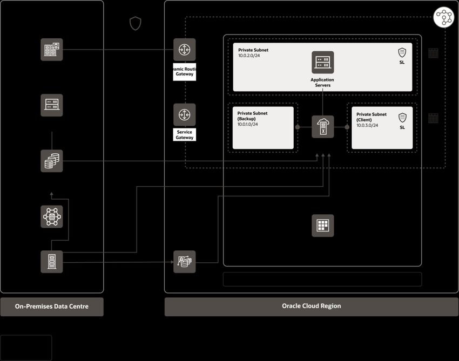Click the 10.0.2.0/24 address text
Viewport: 459px width, 361px height.
coord(249,56)
